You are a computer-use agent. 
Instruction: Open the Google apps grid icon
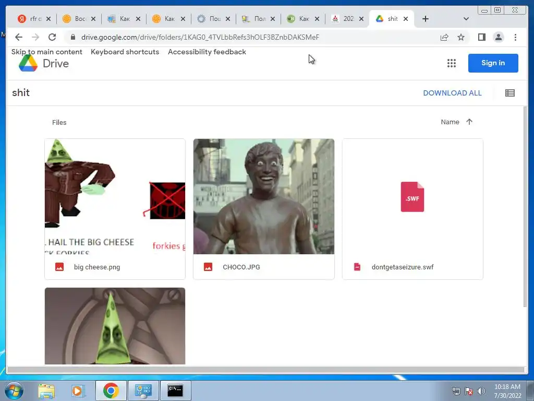[x=452, y=63]
